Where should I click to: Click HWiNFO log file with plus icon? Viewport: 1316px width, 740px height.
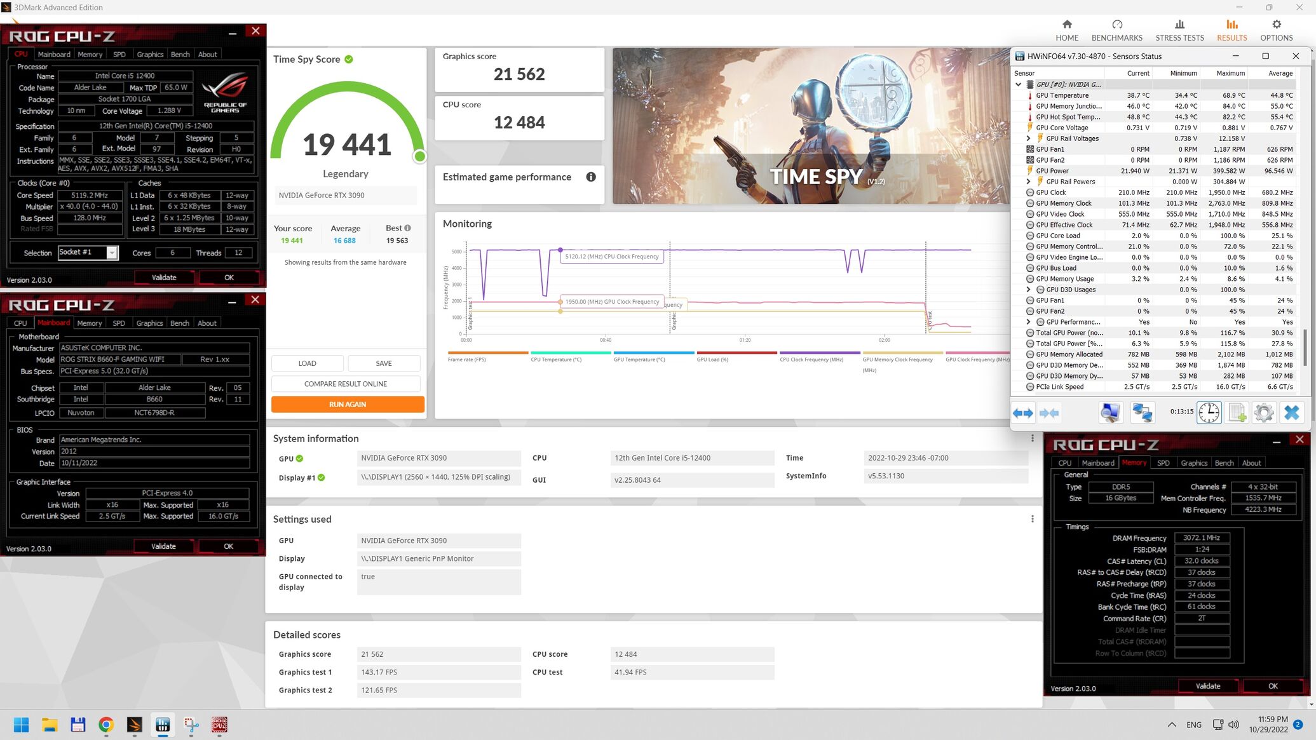pos(1237,413)
